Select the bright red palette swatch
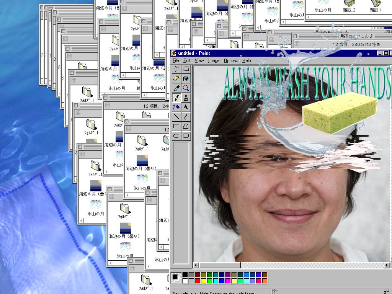Viewport: 392px width, 294px height. 197,281
